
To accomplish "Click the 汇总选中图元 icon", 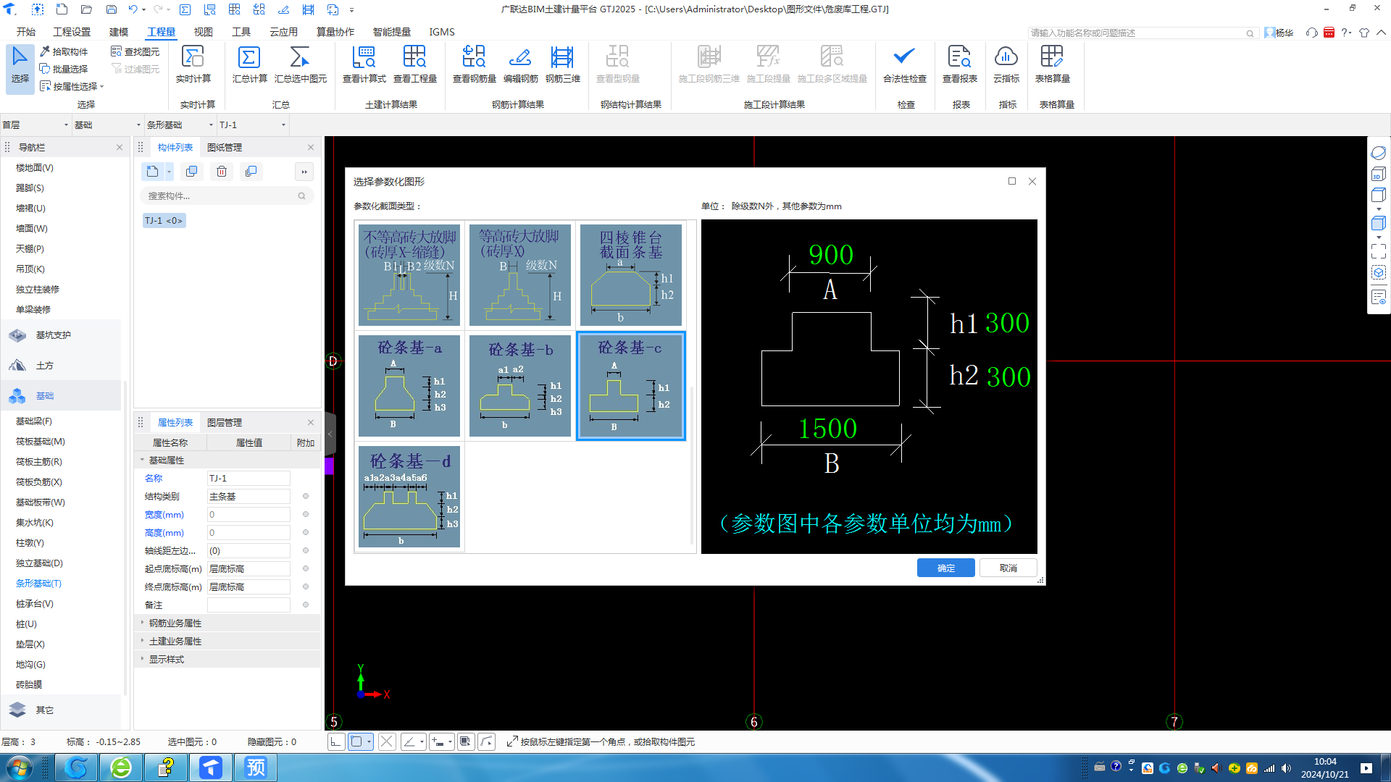I will 299,57.
